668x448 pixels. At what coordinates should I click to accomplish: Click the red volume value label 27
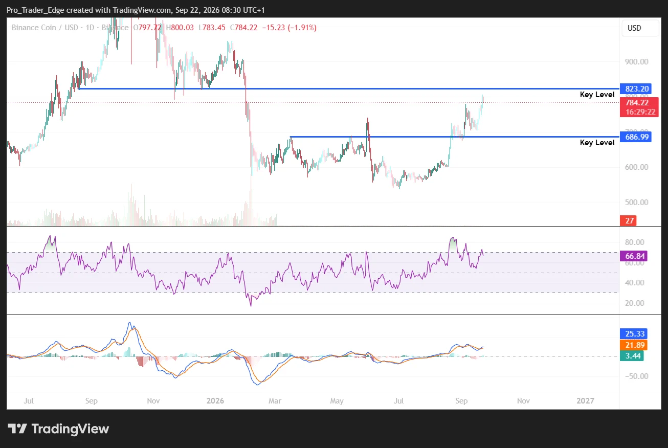pos(629,221)
